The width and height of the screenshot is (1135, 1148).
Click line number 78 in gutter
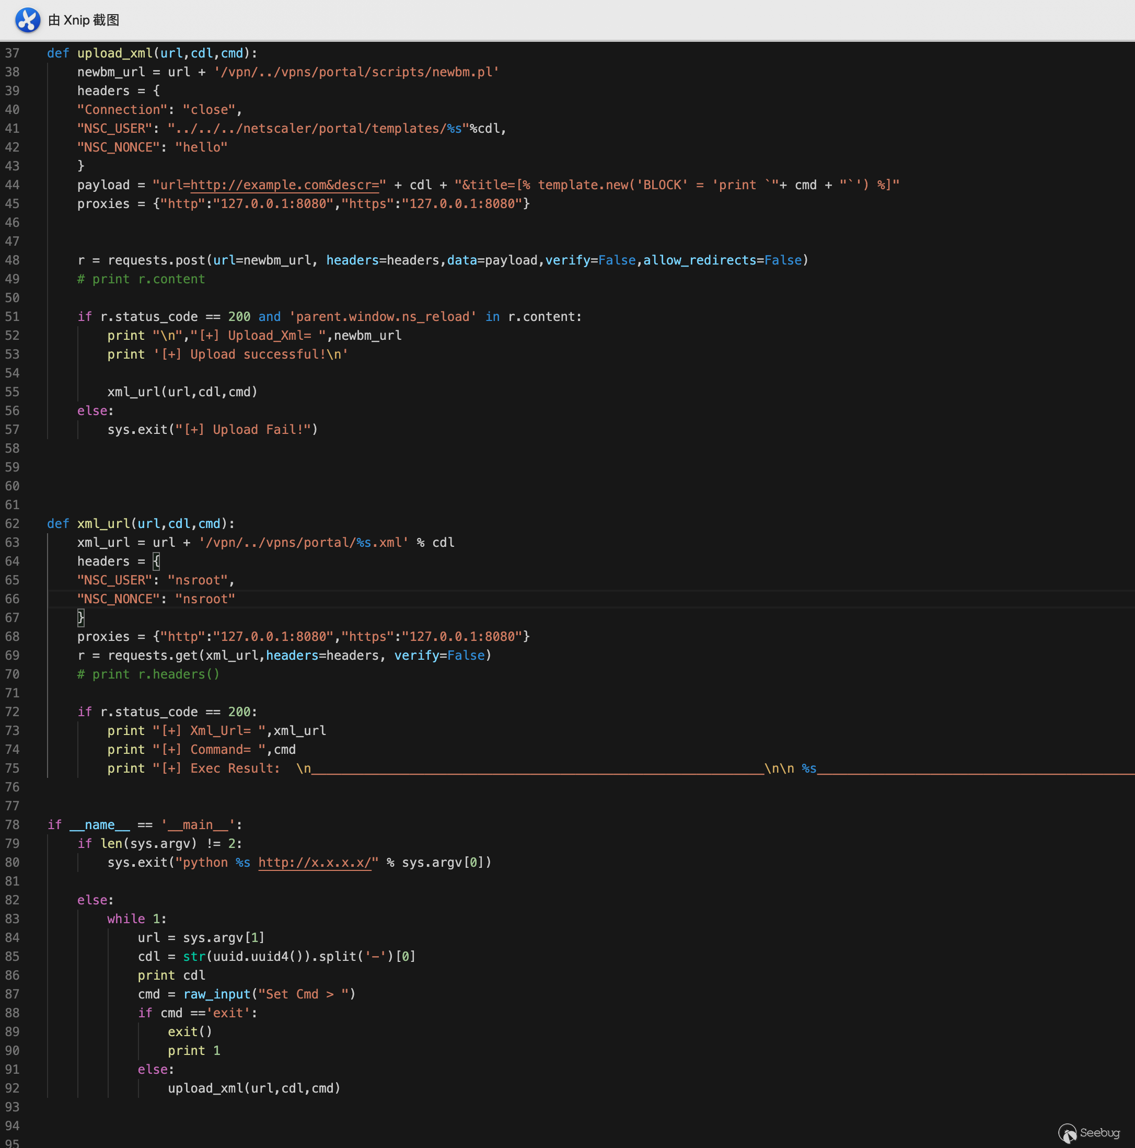click(x=13, y=825)
